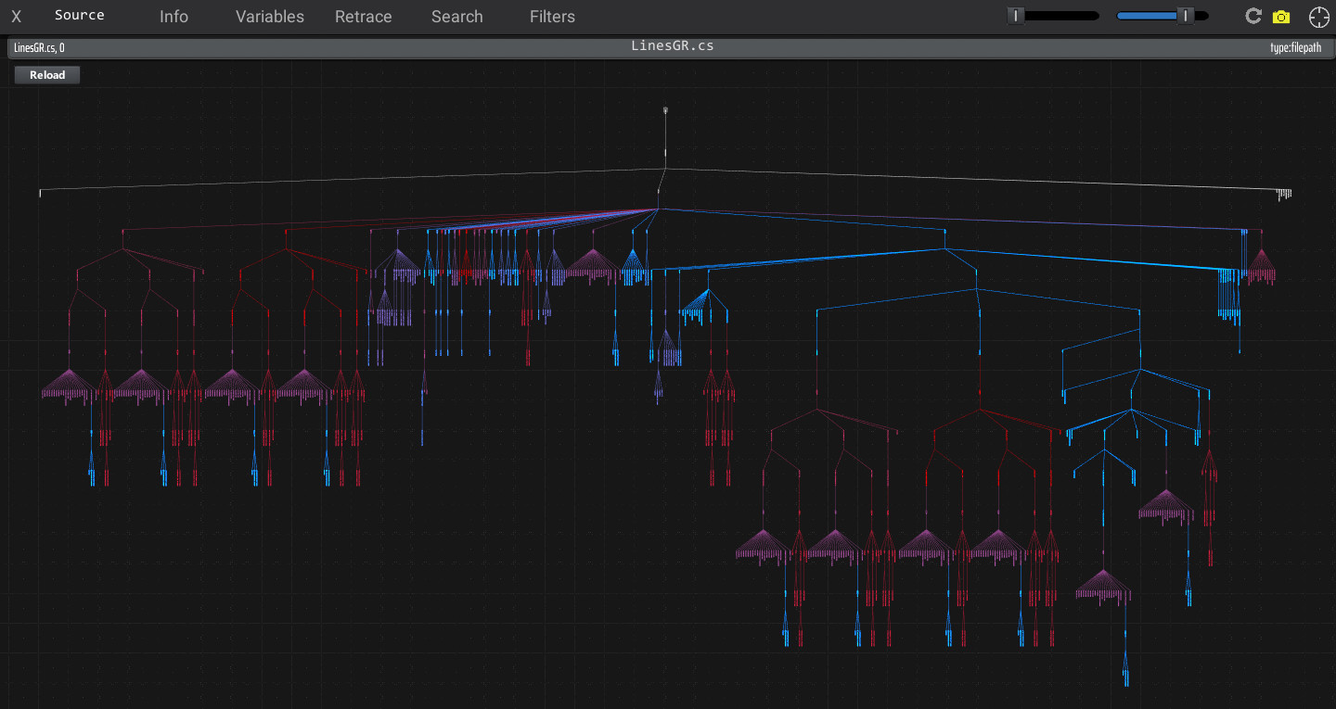Switch to the Search tab
This screenshot has height=709, width=1336.
pos(456,16)
